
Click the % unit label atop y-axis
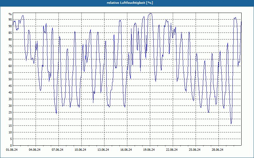coord(10,14)
